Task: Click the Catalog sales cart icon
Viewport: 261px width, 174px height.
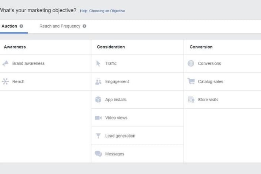Action: point(191,81)
